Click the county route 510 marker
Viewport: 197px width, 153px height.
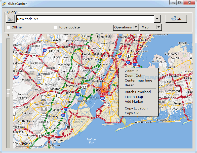click(40, 78)
